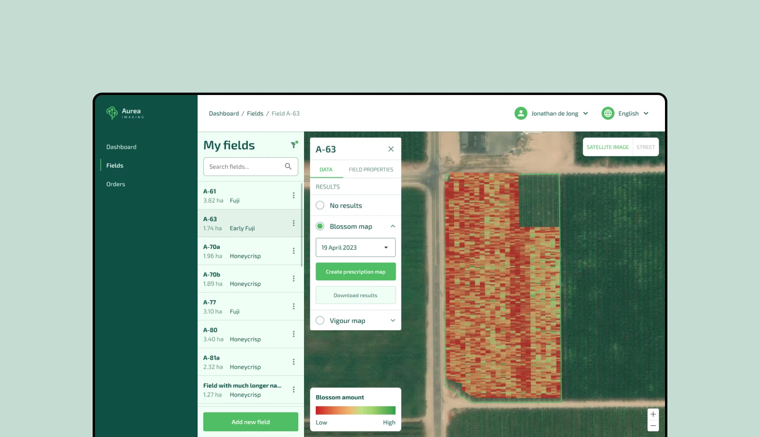The image size is (760, 437).
Task: Select the Vigour map radio button
Action: coord(320,321)
